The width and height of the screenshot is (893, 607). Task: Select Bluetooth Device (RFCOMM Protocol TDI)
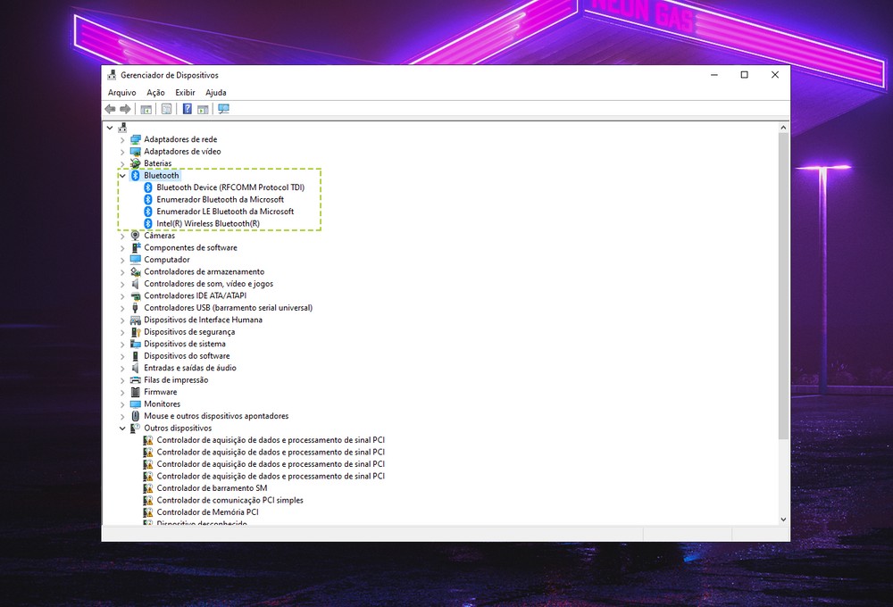[230, 187]
